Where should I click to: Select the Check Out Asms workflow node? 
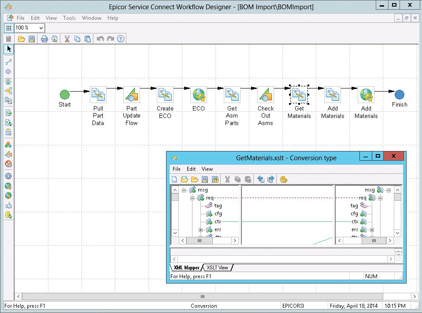pyautogui.click(x=266, y=94)
